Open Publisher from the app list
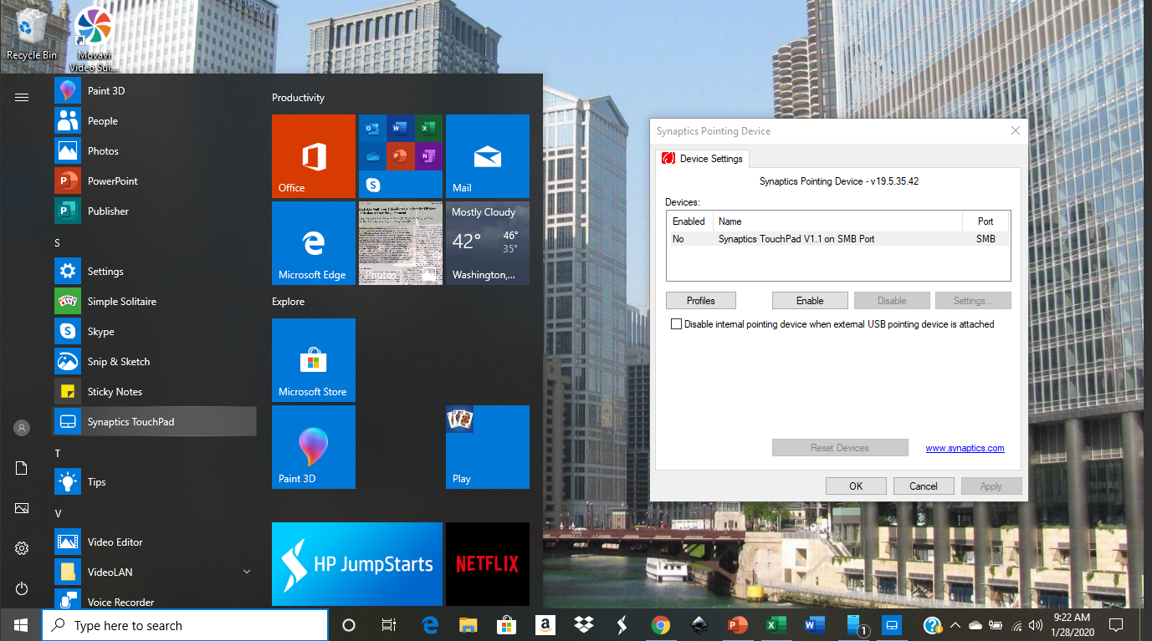 point(155,211)
